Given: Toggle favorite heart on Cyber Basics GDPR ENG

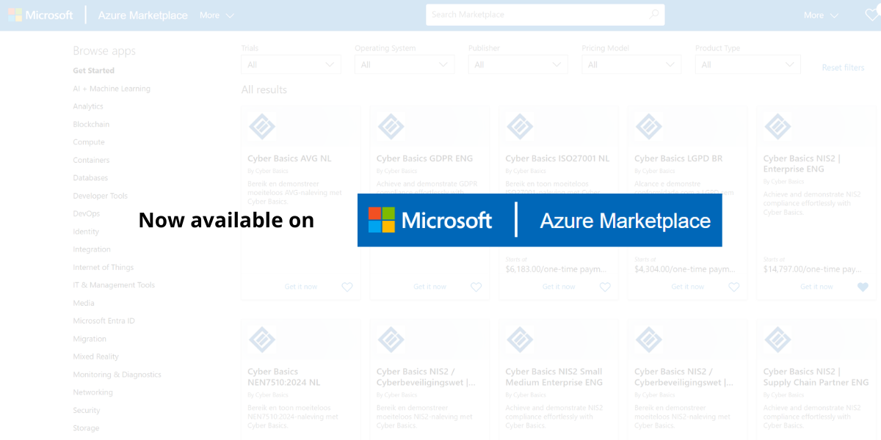Looking at the screenshot, I should (x=476, y=287).
